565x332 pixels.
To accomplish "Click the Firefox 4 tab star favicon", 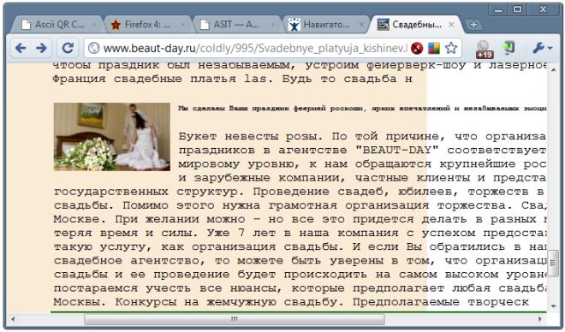I will [x=116, y=25].
